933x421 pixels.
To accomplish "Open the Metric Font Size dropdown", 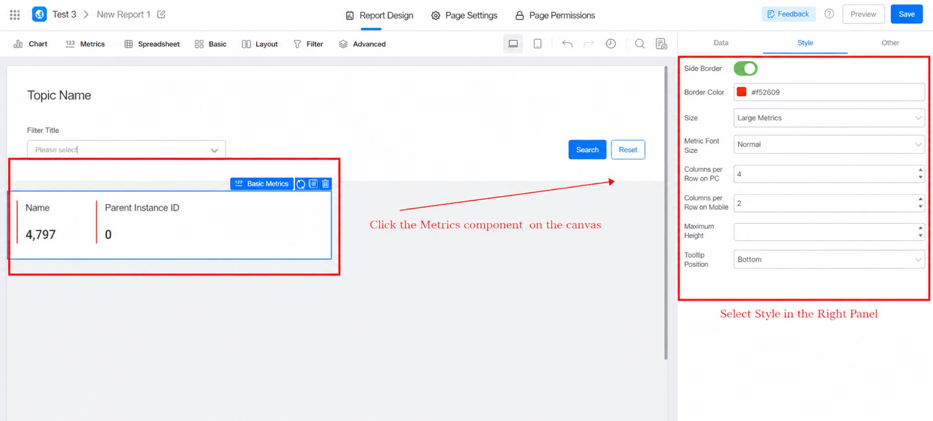I will click(829, 145).
